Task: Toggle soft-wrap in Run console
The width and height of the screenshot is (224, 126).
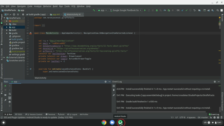Action: (x=10, y=94)
